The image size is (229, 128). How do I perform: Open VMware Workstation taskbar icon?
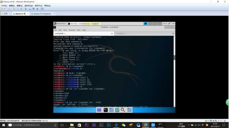(x=146, y=125)
